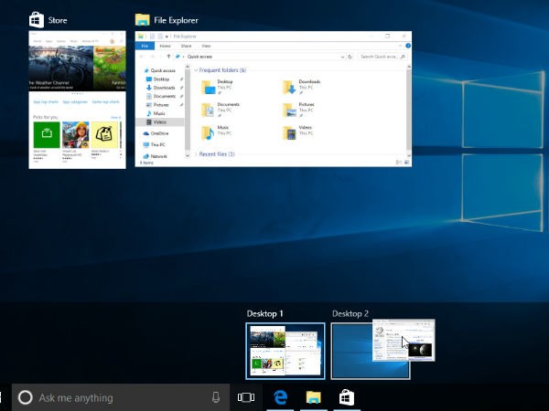Click the Cortana microphone icon
549x411 pixels.
(216, 397)
